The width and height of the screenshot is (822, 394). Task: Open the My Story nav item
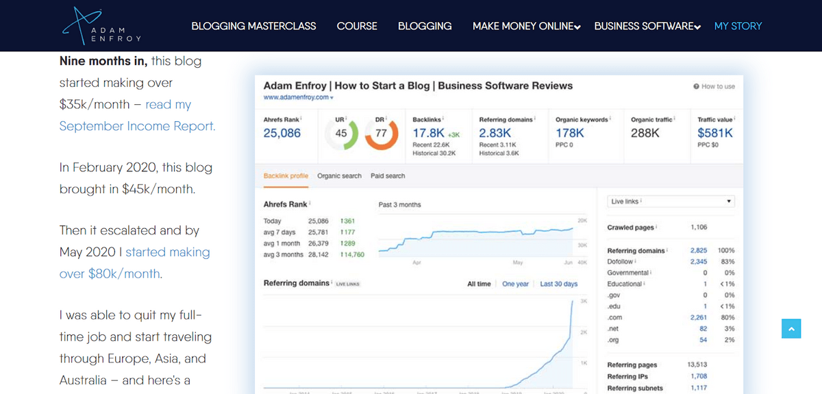point(738,26)
